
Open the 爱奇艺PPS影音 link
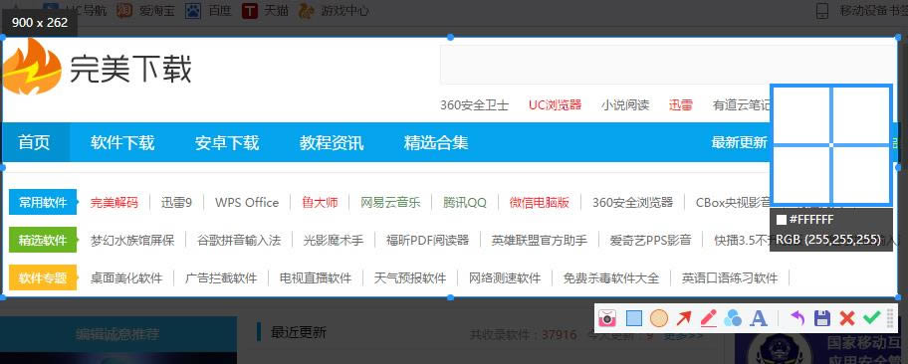[x=650, y=240]
